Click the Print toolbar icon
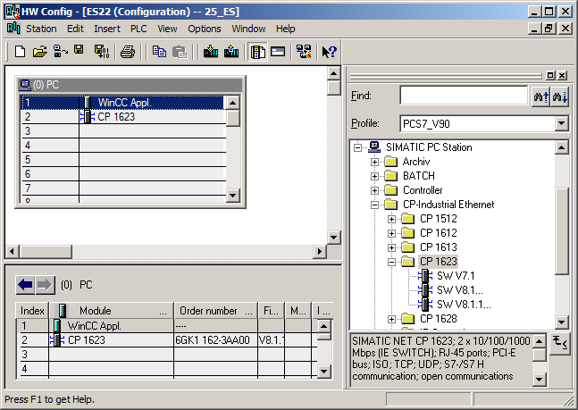 (x=128, y=52)
